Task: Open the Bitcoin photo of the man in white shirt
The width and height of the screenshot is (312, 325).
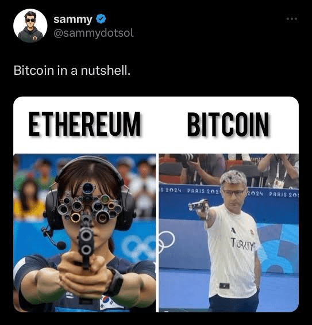Action: pyautogui.click(x=229, y=233)
